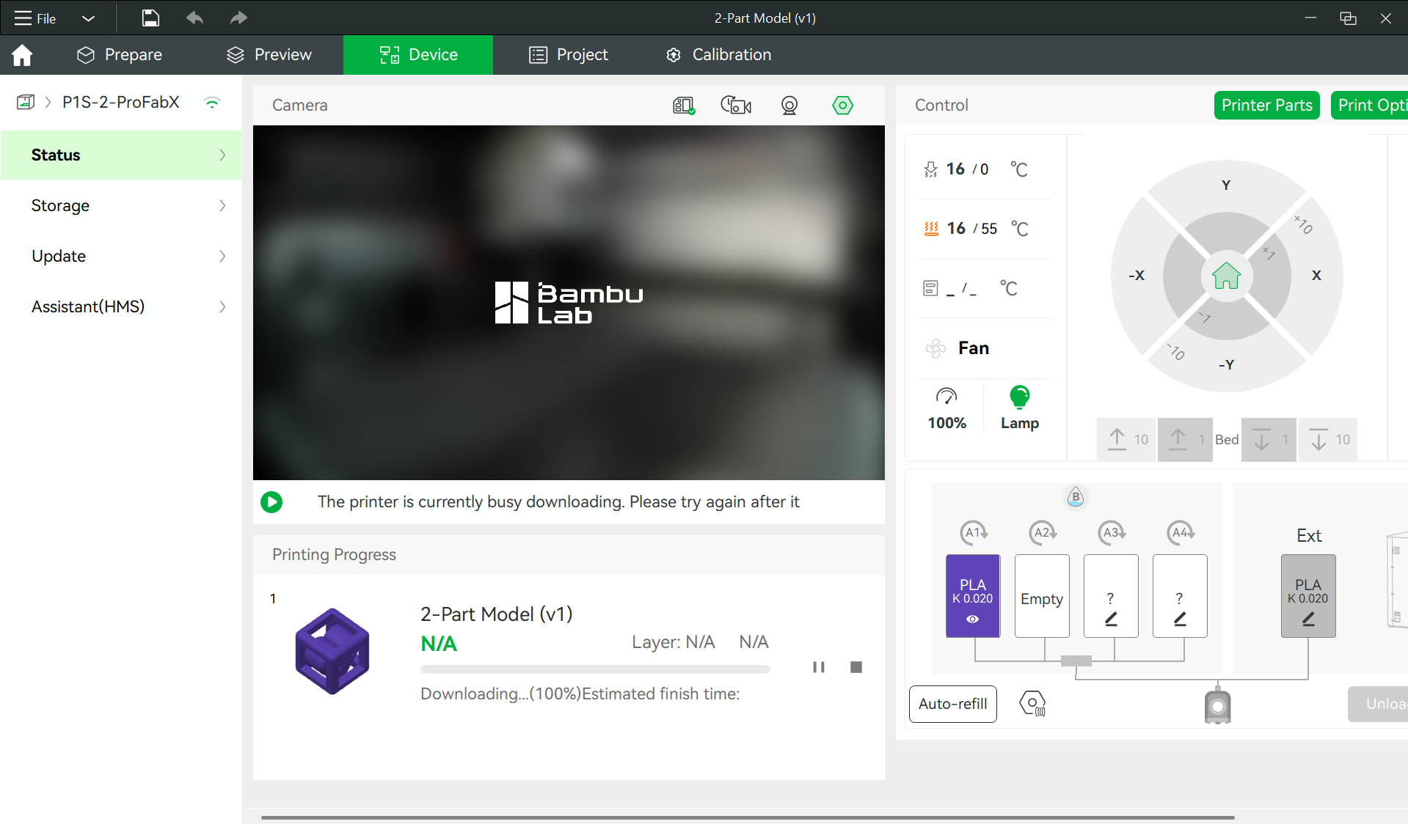The width and height of the screenshot is (1408, 824).
Task: Stop the current print job
Action: 856,667
